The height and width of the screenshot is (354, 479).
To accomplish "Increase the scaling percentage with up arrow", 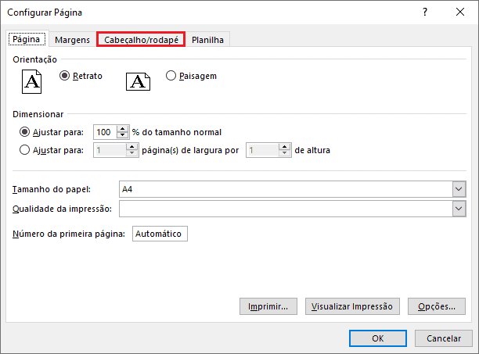I will pyautogui.click(x=123, y=129).
